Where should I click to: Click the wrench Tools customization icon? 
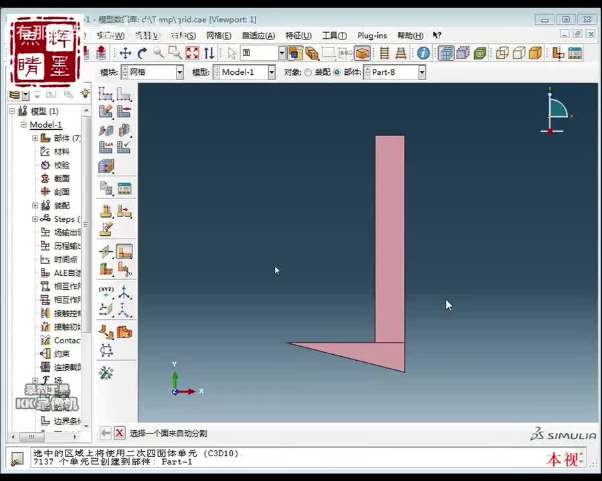[x=106, y=373]
